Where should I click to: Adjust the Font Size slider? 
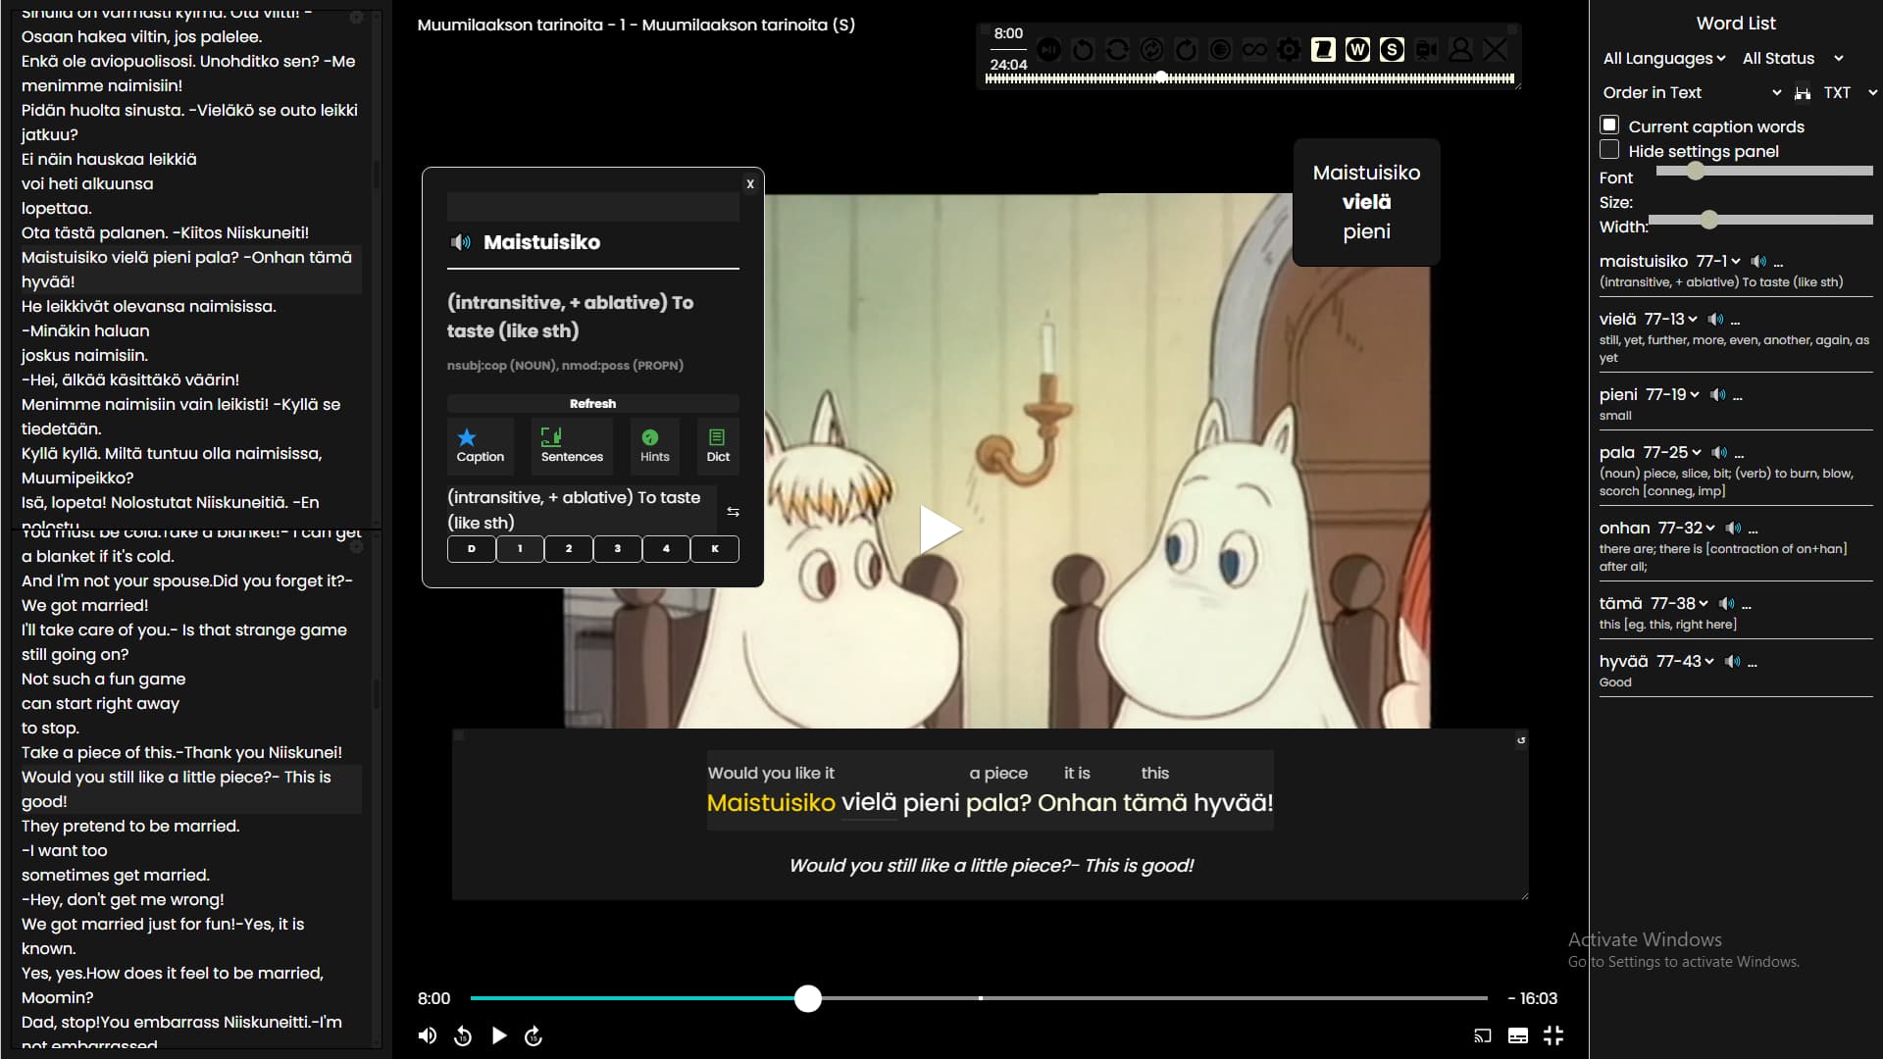pyautogui.click(x=1695, y=171)
